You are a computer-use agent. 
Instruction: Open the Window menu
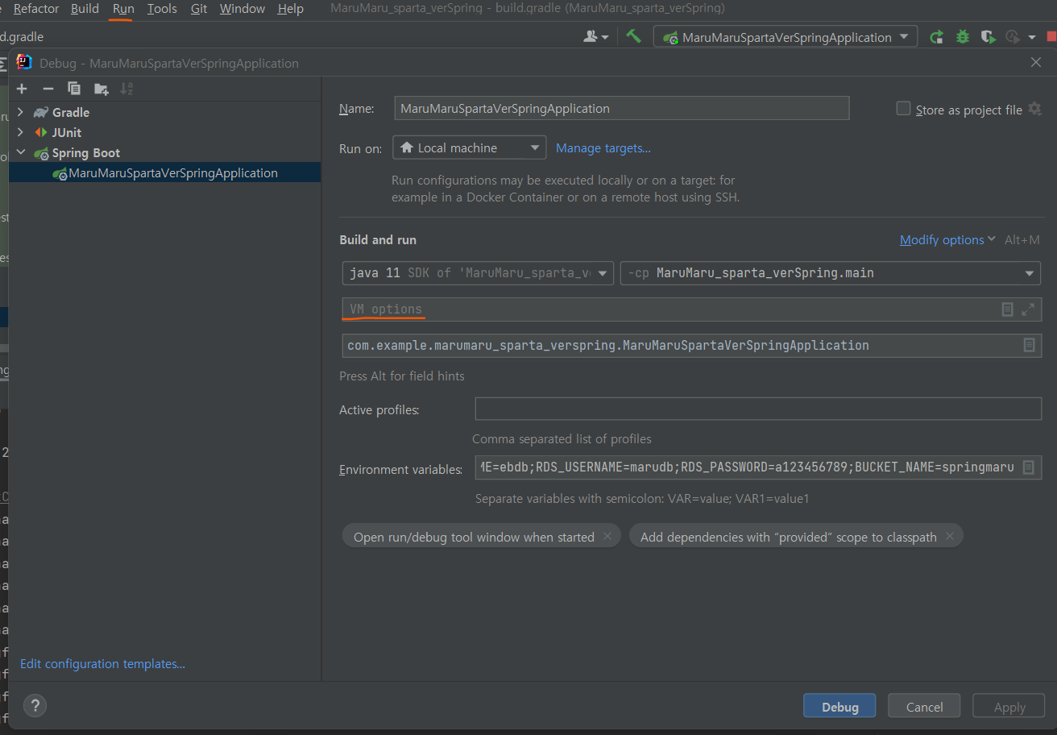pyautogui.click(x=242, y=9)
